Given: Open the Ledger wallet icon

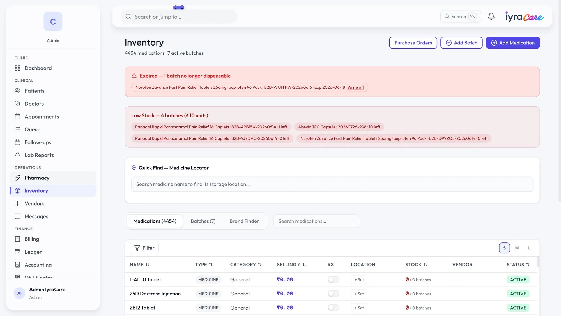Looking at the screenshot, I should [17, 252].
